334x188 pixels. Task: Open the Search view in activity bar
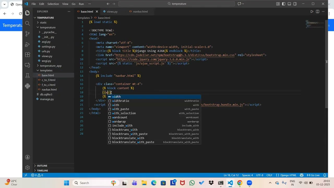[27, 23]
